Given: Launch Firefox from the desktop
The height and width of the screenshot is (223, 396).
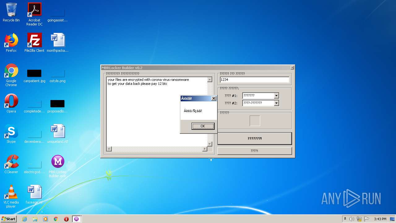Looking at the screenshot, I should tap(11, 43).
